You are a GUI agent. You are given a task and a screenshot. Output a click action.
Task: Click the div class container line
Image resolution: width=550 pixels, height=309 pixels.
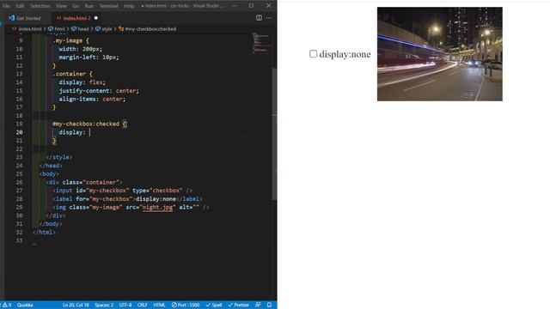84,182
